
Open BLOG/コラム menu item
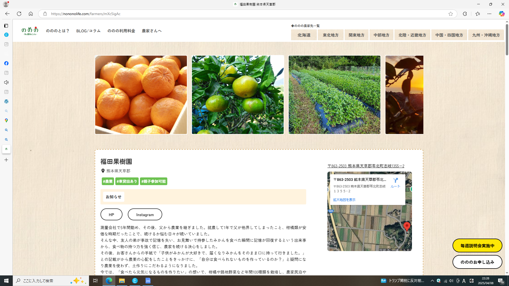click(88, 31)
